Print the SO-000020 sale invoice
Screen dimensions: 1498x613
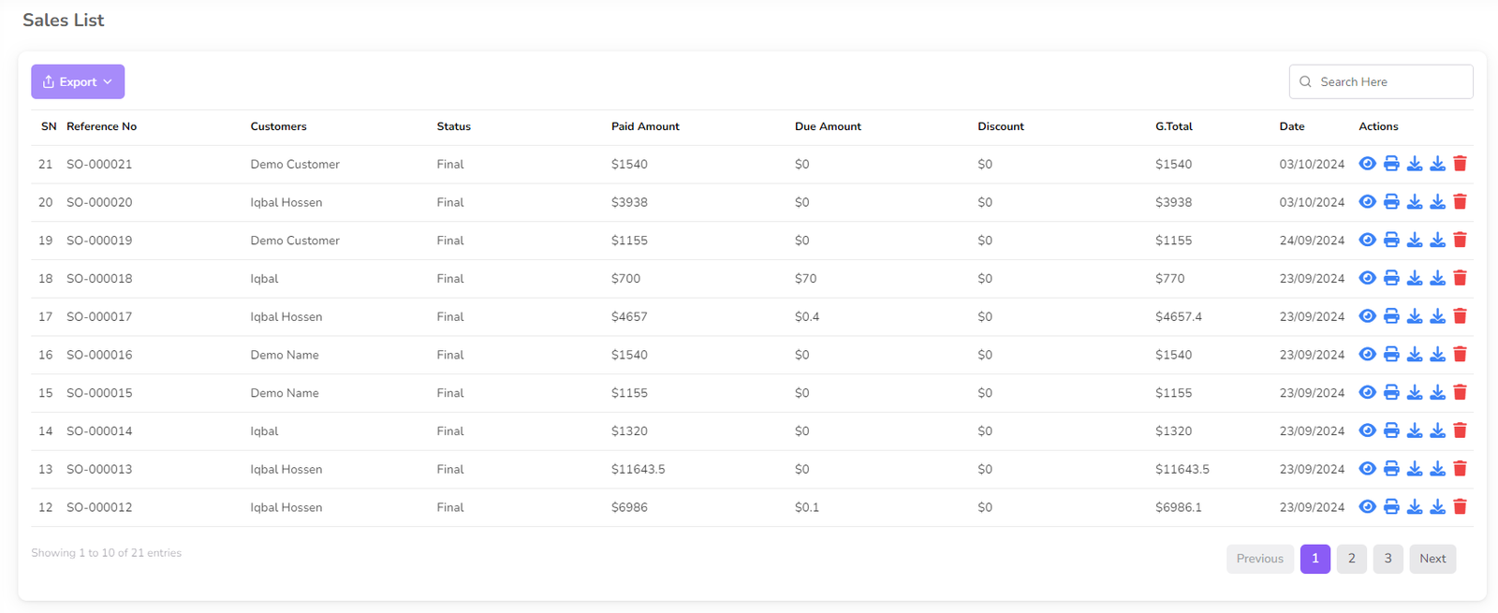point(1391,202)
